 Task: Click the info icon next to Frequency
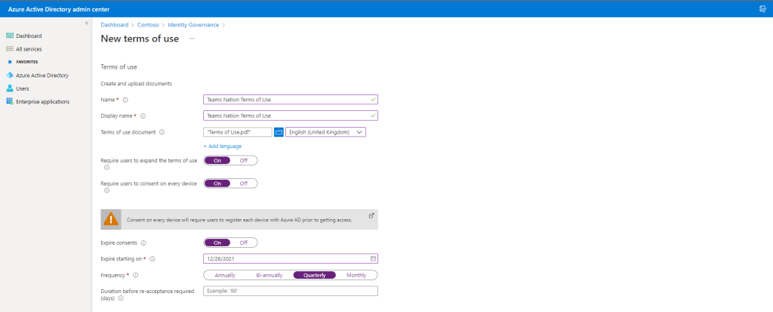(x=136, y=275)
